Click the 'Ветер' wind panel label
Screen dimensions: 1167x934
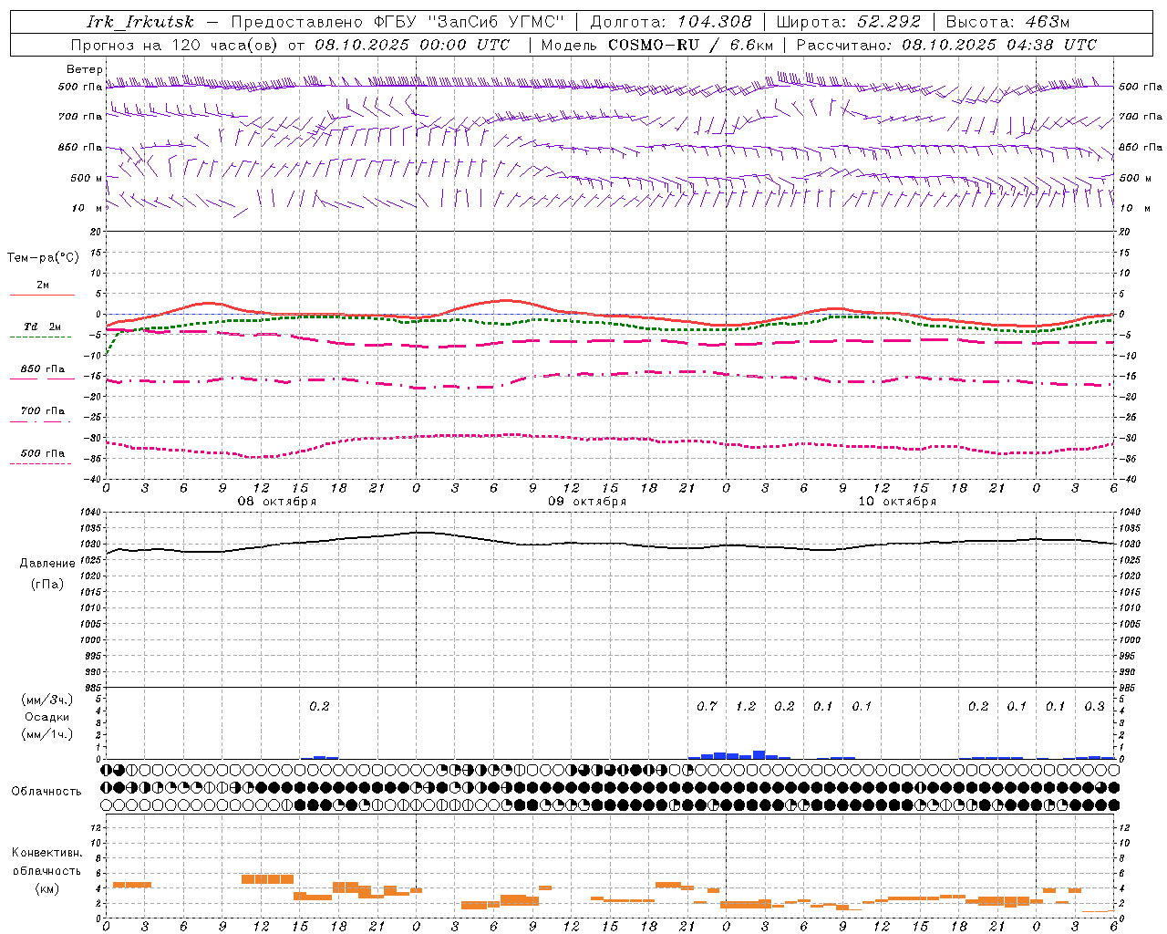(85, 69)
